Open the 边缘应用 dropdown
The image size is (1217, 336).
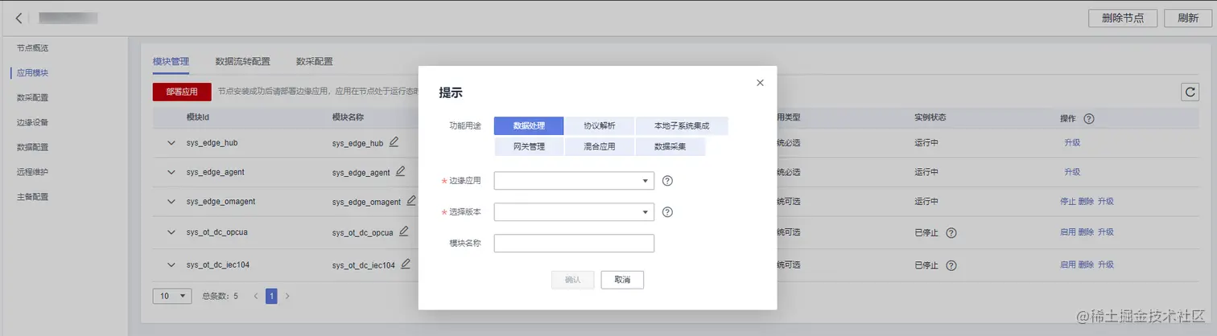tap(574, 181)
